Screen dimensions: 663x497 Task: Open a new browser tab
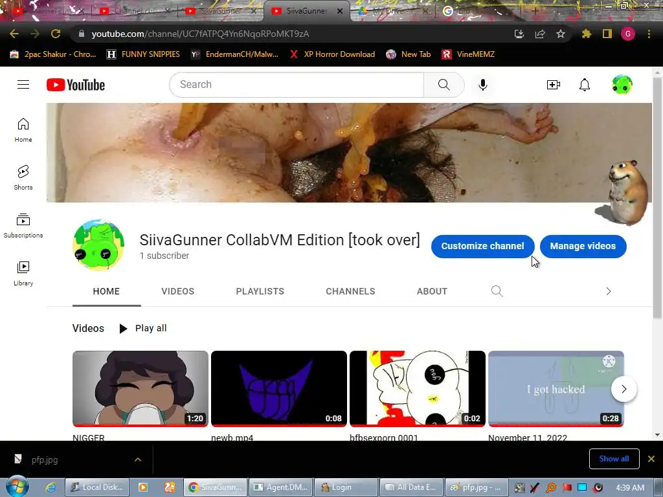535,12
